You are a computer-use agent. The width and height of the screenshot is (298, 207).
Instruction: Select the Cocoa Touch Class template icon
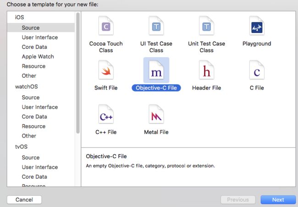tap(106, 26)
